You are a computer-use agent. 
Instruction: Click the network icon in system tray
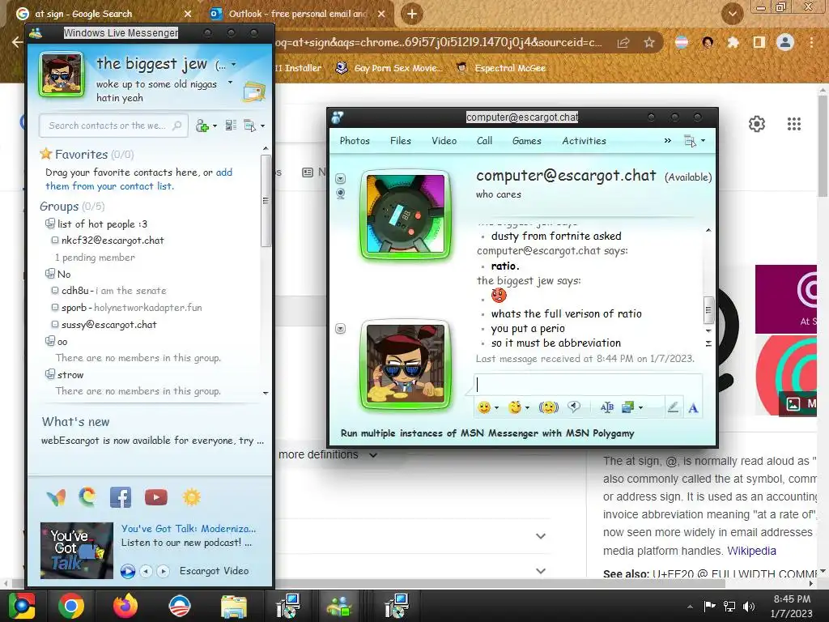click(x=729, y=606)
